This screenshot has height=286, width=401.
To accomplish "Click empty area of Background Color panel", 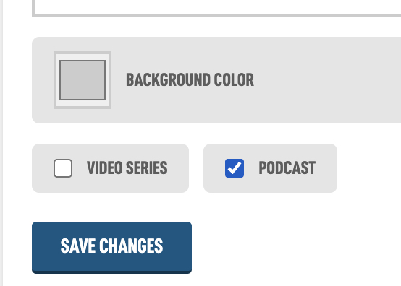I will click(327, 80).
